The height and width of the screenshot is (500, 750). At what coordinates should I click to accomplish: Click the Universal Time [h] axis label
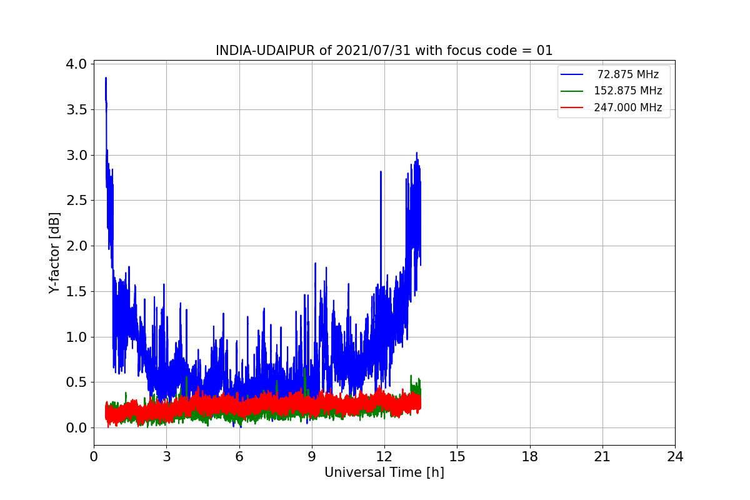click(x=384, y=472)
